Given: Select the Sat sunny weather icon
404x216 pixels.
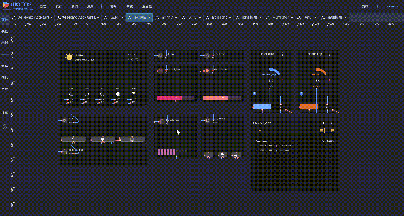Looking at the screenshot, I should point(118,94).
